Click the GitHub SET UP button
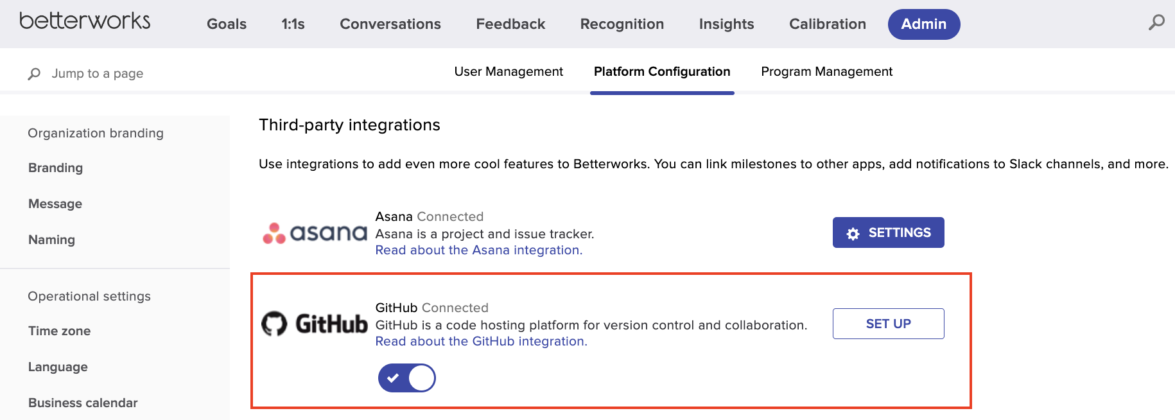This screenshot has width=1175, height=420. point(889,324)
